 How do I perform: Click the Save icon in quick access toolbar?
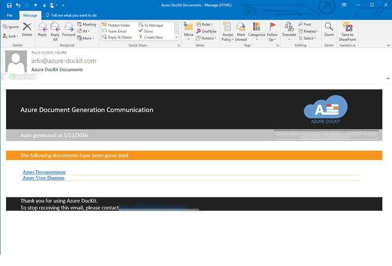click(9, 5)
